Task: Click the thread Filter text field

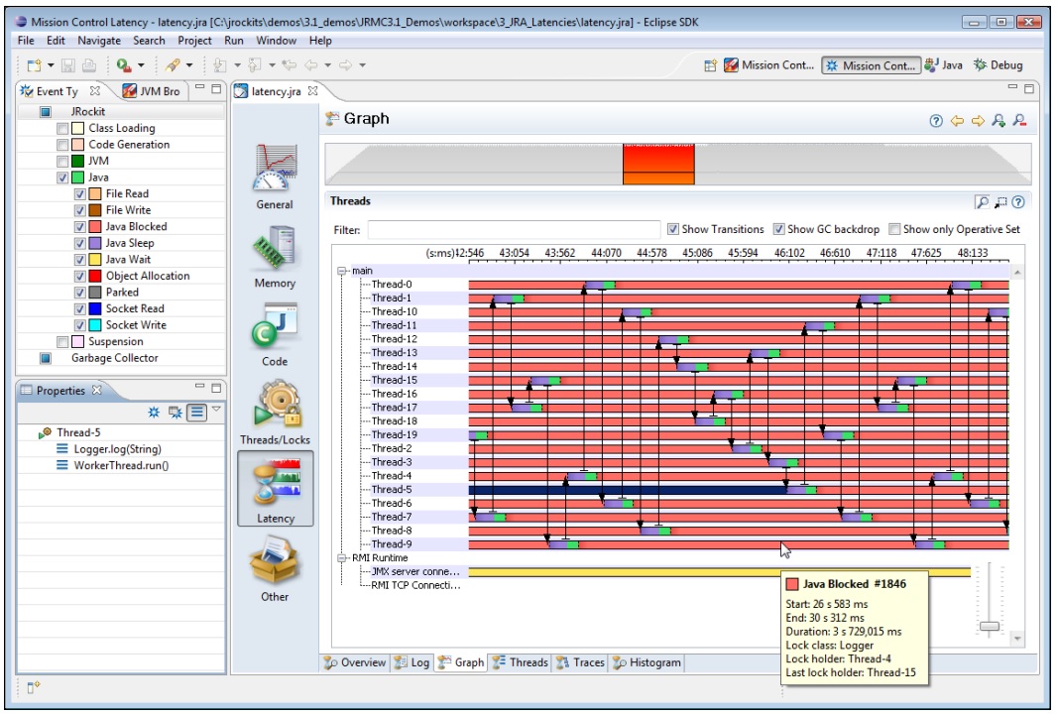Action: 513,229
